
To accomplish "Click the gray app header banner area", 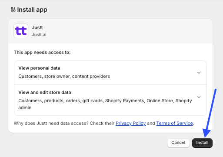I will coord(110,31).
